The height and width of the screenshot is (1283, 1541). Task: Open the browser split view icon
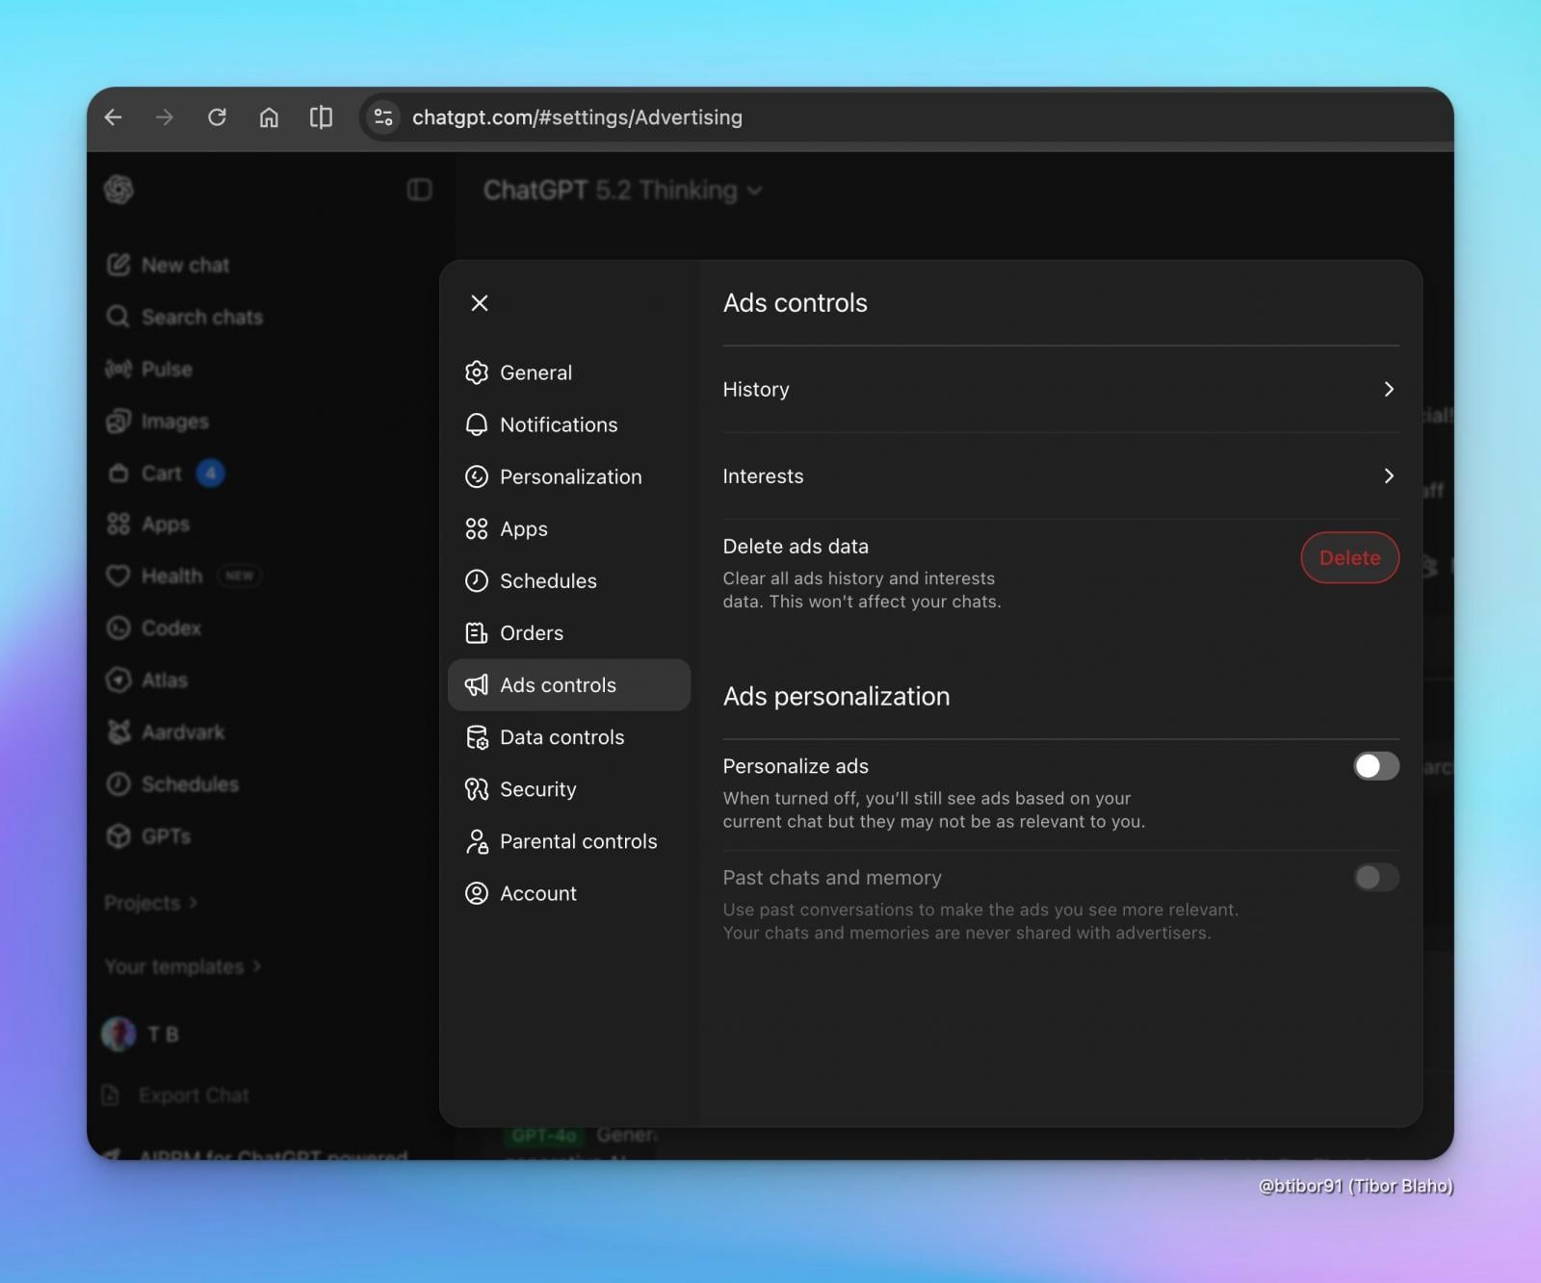[x=321, y=117]
